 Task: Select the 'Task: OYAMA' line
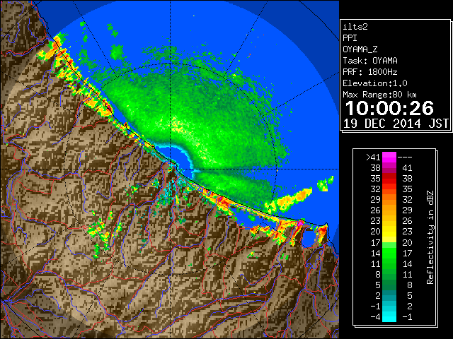pyautogui.click(x=370, y=61)
